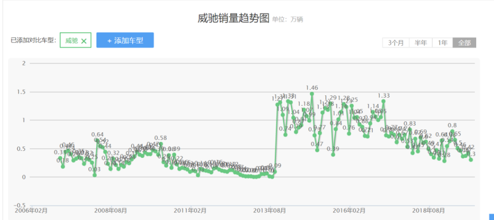Select the 全部 time range tab

point(465,43)
